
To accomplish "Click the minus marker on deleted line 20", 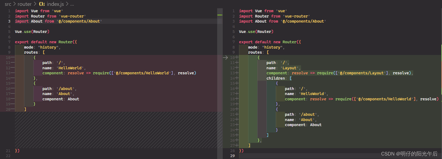I will [x=13, y=109].
